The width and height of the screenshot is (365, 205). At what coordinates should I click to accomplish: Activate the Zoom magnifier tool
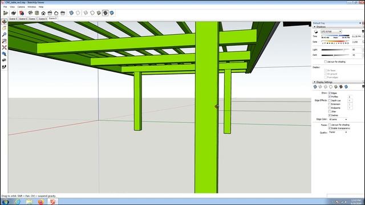pos(4,35)
